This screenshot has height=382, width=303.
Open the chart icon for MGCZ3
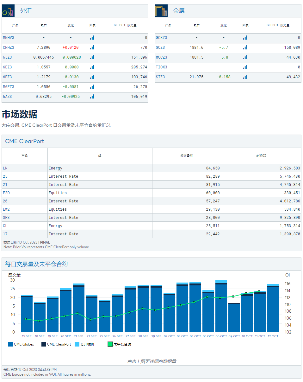245,57
